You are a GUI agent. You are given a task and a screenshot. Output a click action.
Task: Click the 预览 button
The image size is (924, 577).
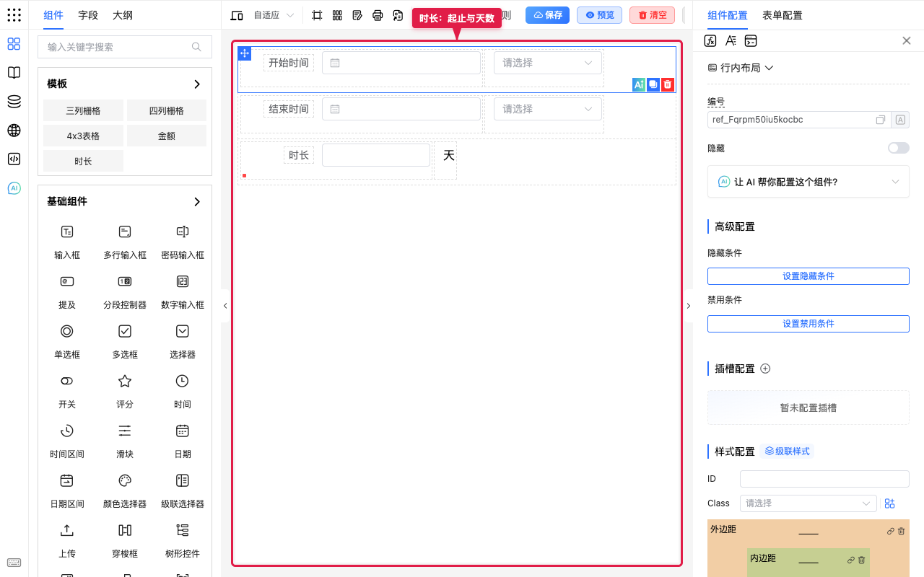click(599, 15)
